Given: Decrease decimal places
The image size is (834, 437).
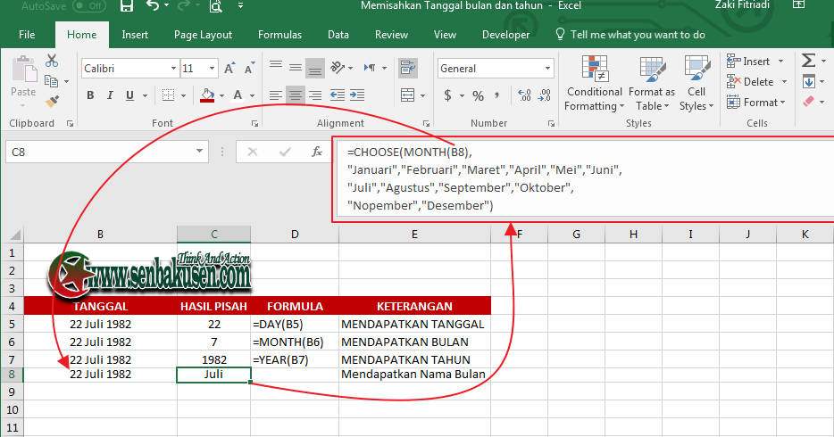Looking at the screenshot, I should click(545, 95).
